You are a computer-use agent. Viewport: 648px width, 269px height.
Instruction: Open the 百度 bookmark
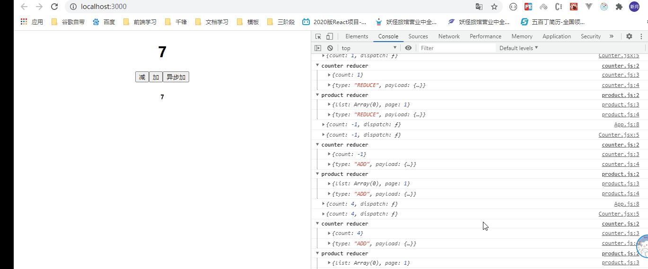[x=104, y=22]
